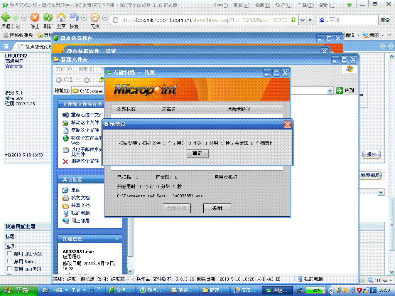Click the 病毒名 column header
395x296 pixels.
pos(169,109)
